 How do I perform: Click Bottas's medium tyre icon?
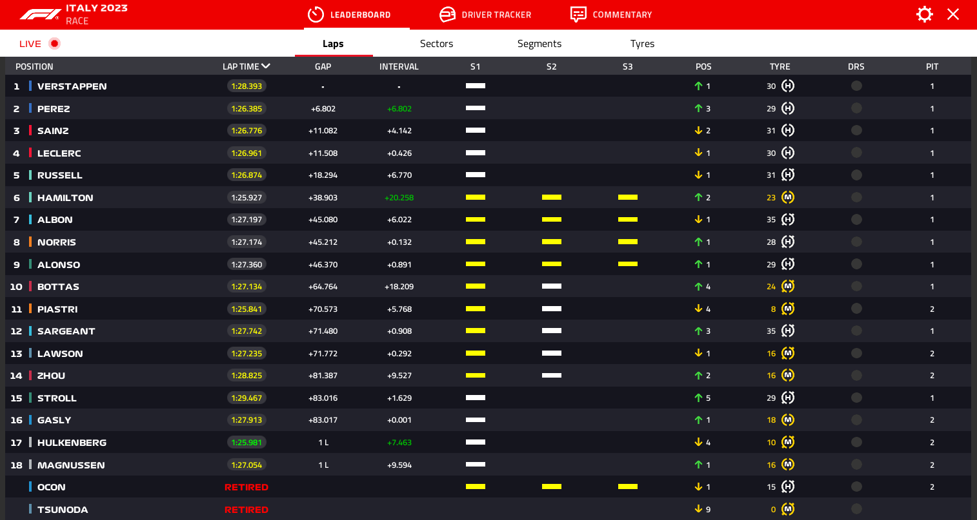[788, 286]
